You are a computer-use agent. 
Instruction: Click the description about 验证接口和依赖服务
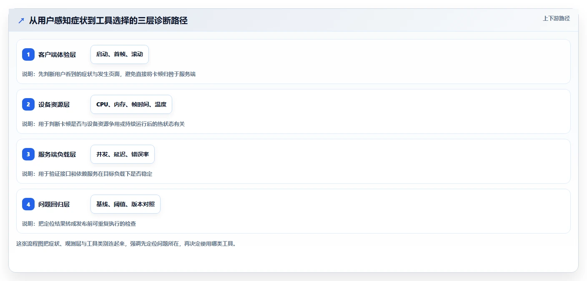pyautogui.click(x=87, y=174)
